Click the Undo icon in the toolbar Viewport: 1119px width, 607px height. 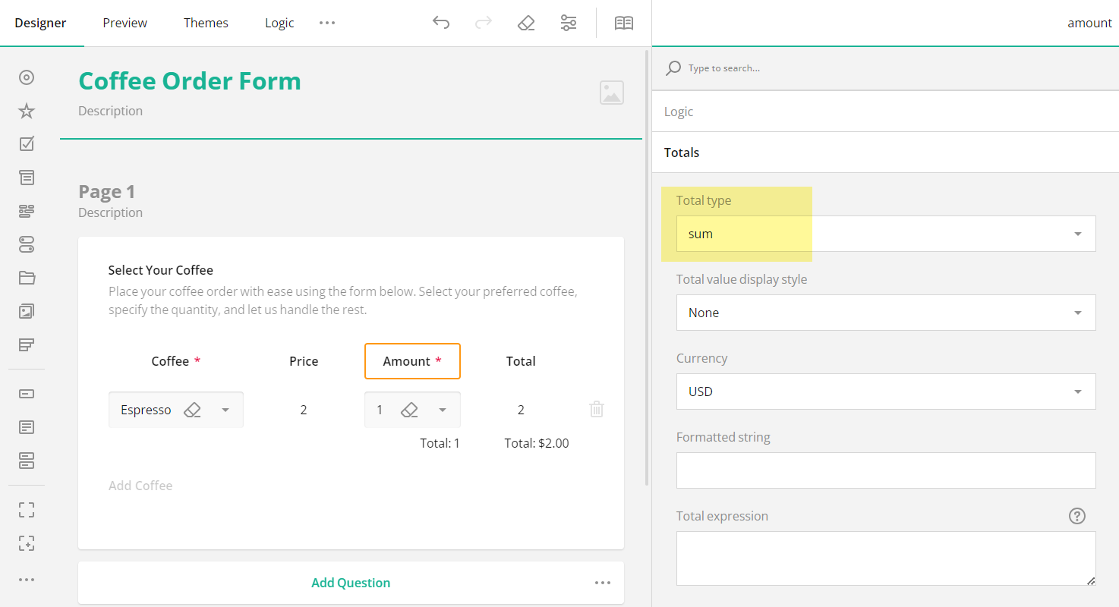(x=441, y=23)
